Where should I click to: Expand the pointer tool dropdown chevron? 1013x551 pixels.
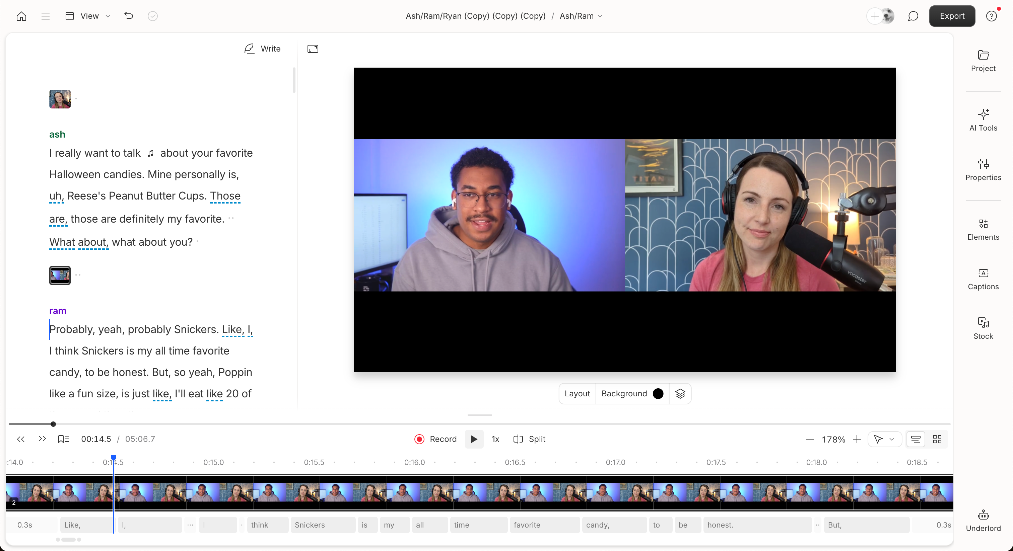(x=891, y=439)
